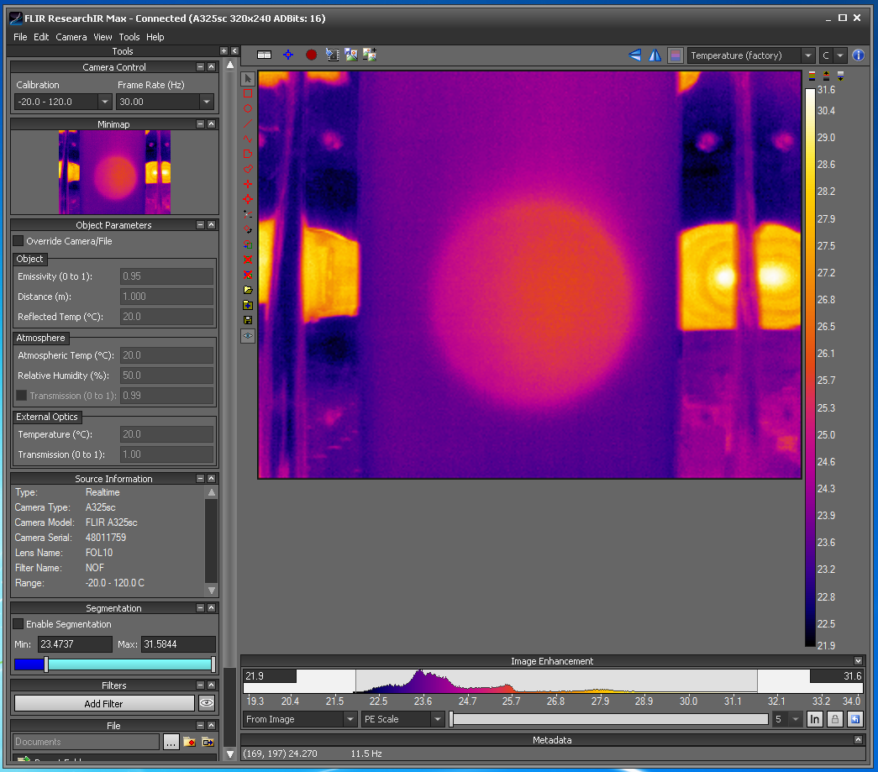The height and width of the screenshot is (772, 878).
Task: Open the Camera menu
Action: (71, 37)
